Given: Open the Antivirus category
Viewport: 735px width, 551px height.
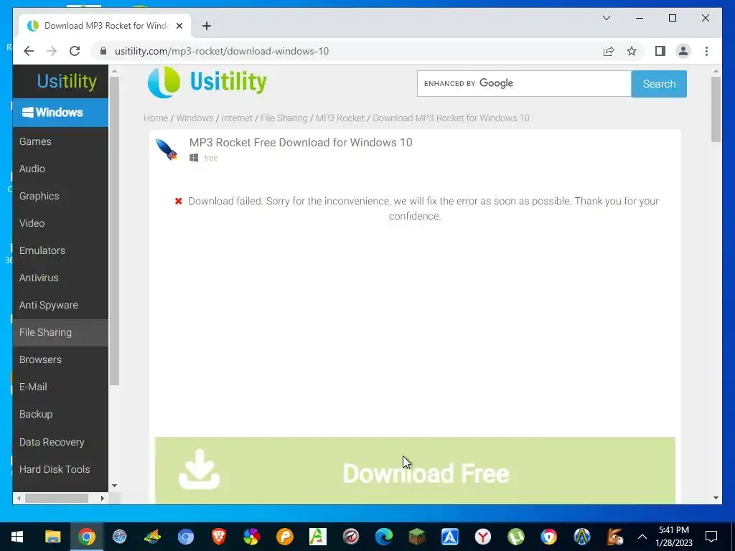Looking at the screenshot, I should tap(60, 278).
